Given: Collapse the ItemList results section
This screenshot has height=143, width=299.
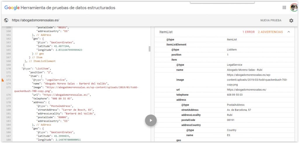Looking at the screenshot, I should click(x=289, y=32).
